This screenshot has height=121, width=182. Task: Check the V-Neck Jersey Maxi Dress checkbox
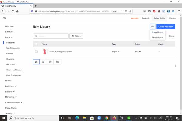point(36,51)
